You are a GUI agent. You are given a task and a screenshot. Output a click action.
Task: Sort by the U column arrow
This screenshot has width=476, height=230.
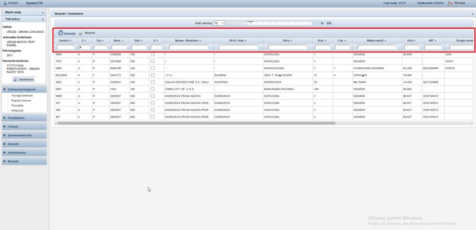[x=158, y=40]
